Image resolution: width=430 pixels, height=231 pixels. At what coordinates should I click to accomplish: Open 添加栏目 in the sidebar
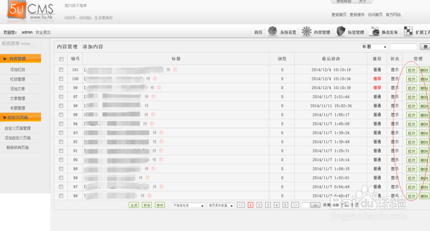[x=18, y=70]
